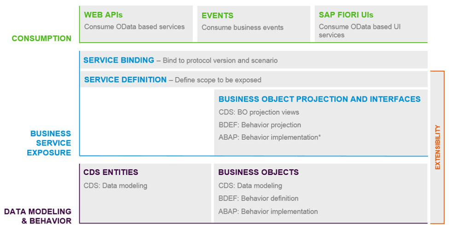Select the SERVICE DEFINITION title
The image size is (449, 225).
click(125, 80)
